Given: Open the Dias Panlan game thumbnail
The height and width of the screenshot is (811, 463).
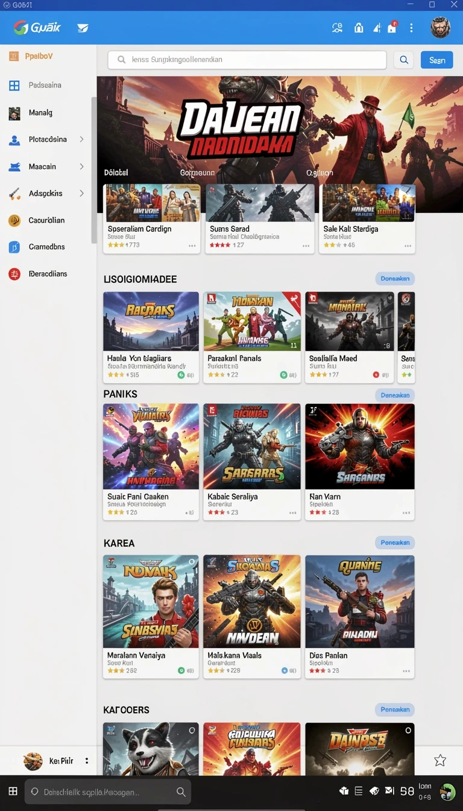Looking at the screenshot, I should pyautogui.click(x=360, y=602).
